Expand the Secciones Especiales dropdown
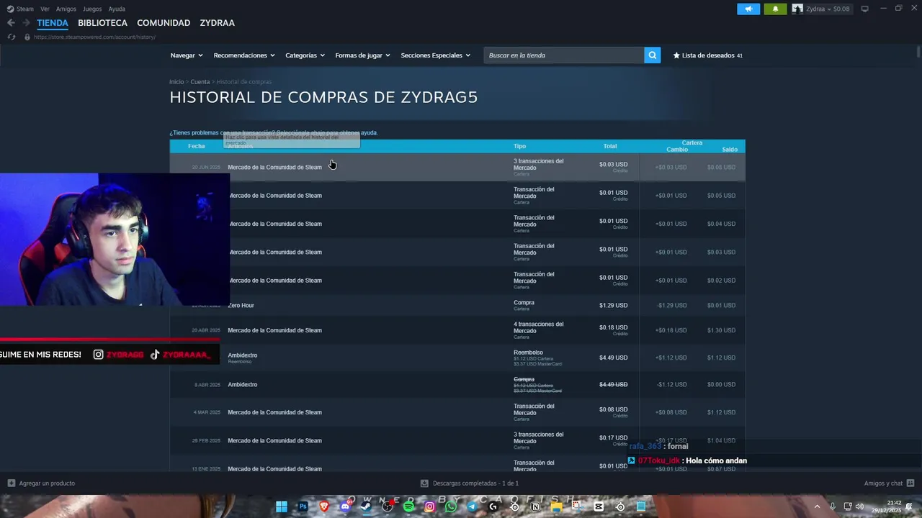The image size is (922, 518). [x=435, y=55]
